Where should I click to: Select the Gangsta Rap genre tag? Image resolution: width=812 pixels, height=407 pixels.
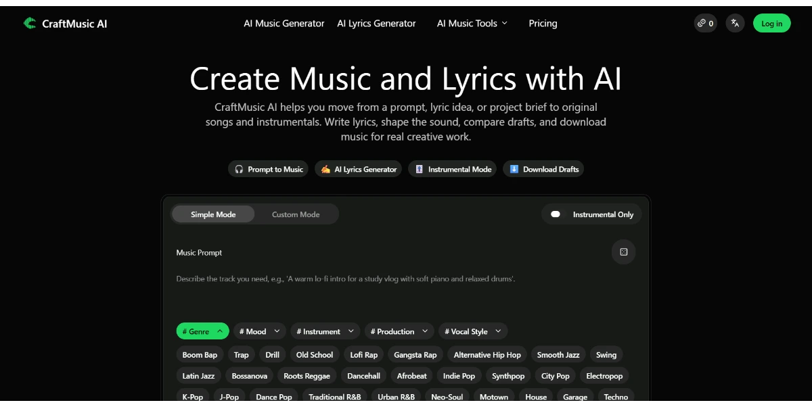415,355
